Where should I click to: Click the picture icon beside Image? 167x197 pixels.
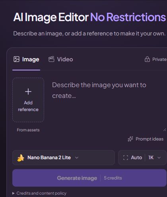click(16, 59)
